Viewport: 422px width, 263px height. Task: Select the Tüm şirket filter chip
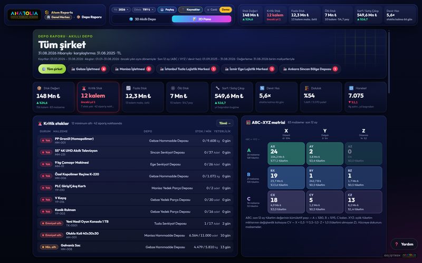pyautogui.click(x=52, y=69)
